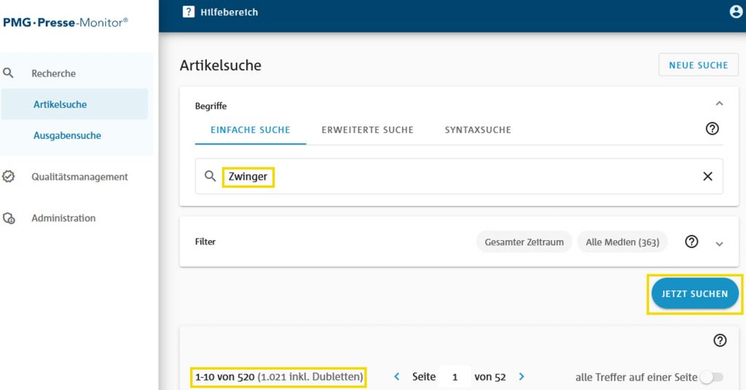Open help icon in the Filter panel
The height and width of the screenshot is (390, 746).
(691, 242)
